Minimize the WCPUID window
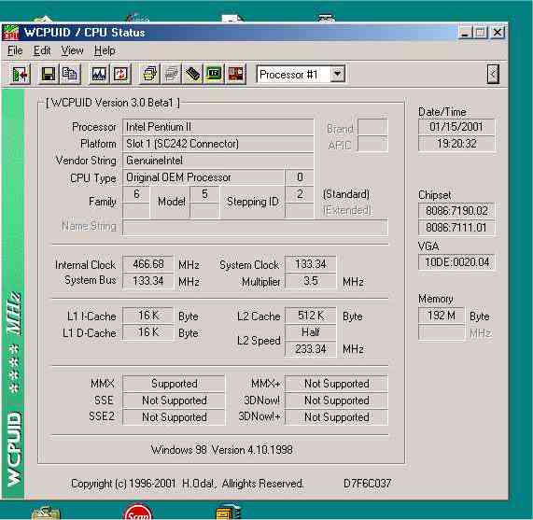533x520 pixels. tap(465, 33)
